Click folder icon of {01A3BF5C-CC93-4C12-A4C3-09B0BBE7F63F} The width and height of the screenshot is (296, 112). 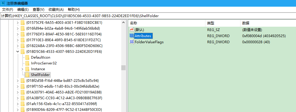point(23,98)
